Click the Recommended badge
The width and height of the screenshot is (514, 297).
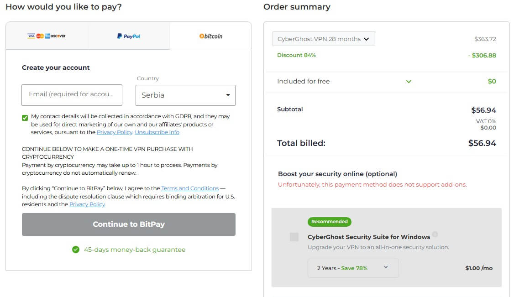(x=329, y=222)
